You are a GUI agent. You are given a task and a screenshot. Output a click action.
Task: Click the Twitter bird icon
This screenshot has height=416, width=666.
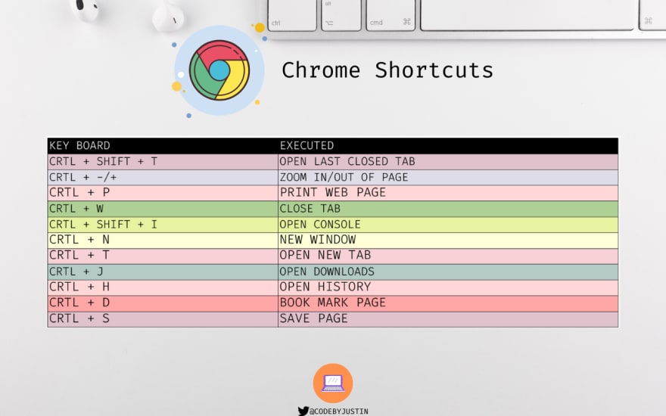click(303, 411)
